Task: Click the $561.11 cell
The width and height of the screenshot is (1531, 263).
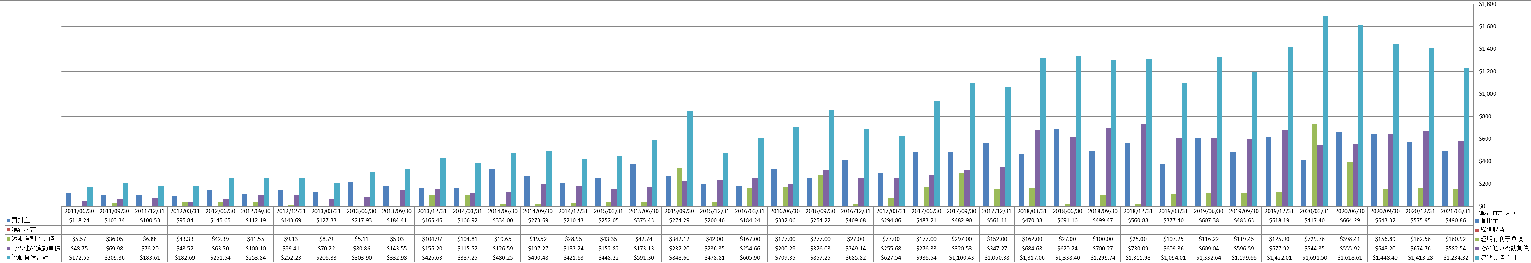Action: (x=997, y=220)
